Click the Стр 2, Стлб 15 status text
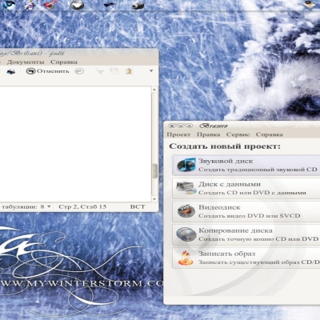This screenshot has height=320, width=320. (82, 206)
